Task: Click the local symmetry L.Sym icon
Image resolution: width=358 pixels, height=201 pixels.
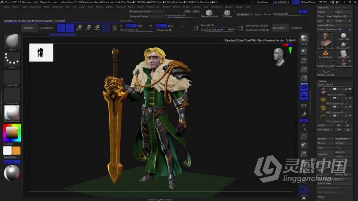Action: pyautogui.click(x=304, y=105)
